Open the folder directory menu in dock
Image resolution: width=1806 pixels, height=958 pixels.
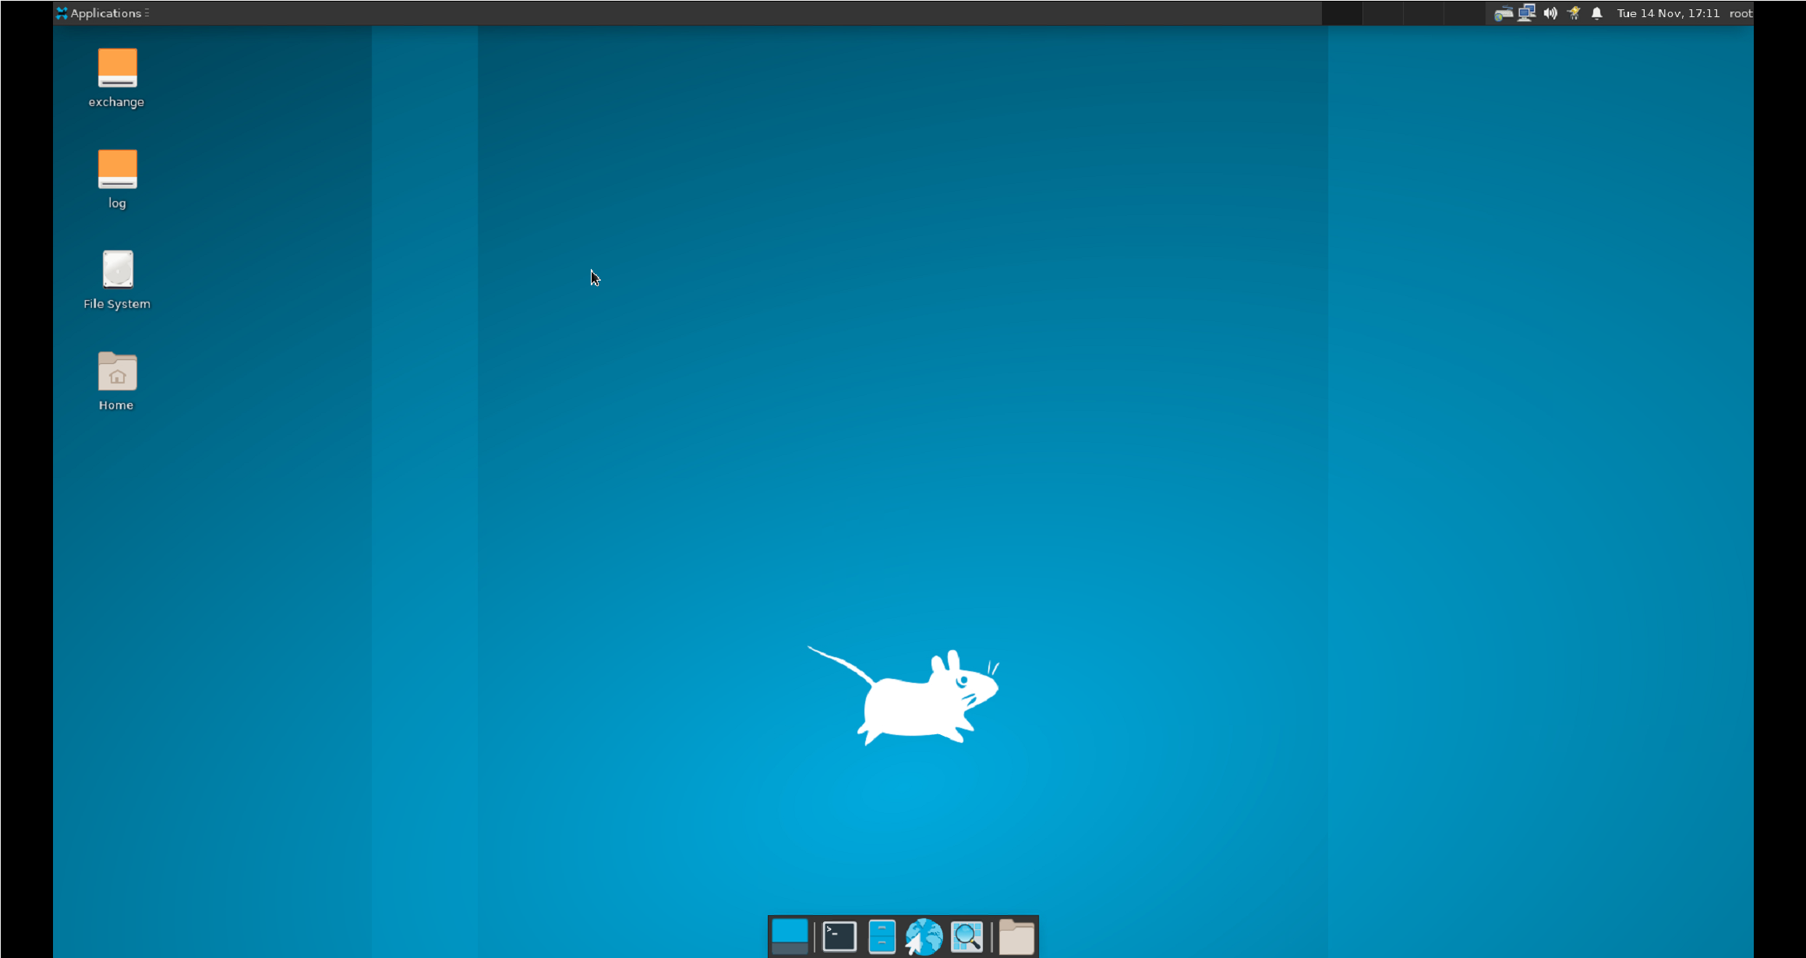click(x=1016, y=936)
